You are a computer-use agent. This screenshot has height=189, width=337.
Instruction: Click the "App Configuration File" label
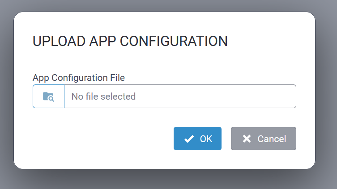(x=78, y=77)
